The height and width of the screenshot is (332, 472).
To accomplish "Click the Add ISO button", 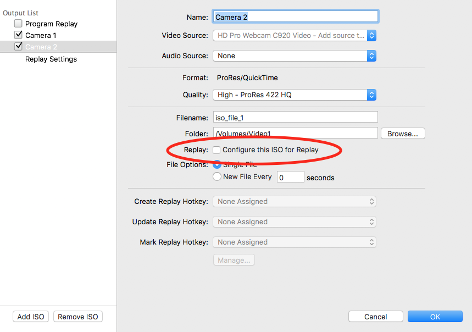I will [x=31, y=317].
